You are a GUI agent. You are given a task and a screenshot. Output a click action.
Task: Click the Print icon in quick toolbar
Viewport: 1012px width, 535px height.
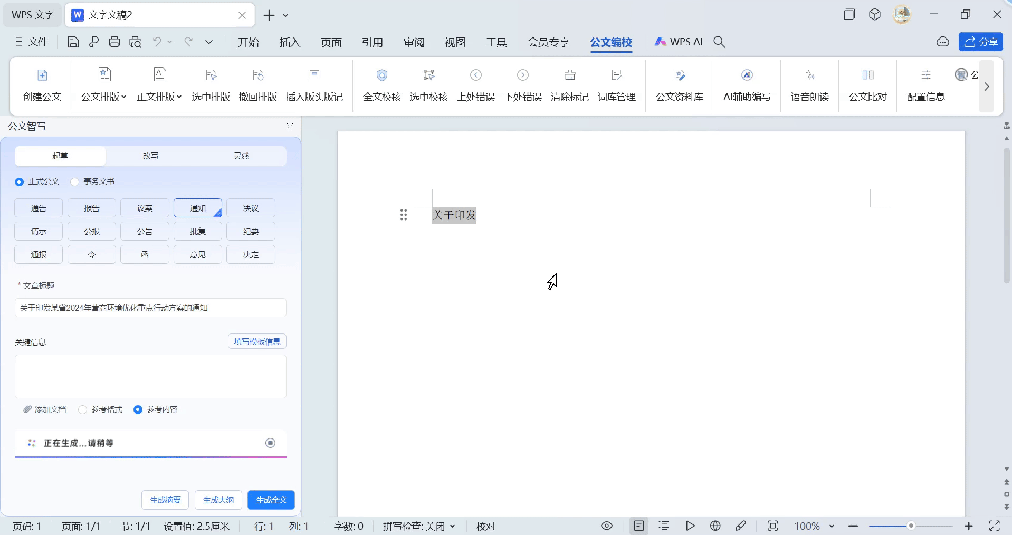(x=114, y=42)
